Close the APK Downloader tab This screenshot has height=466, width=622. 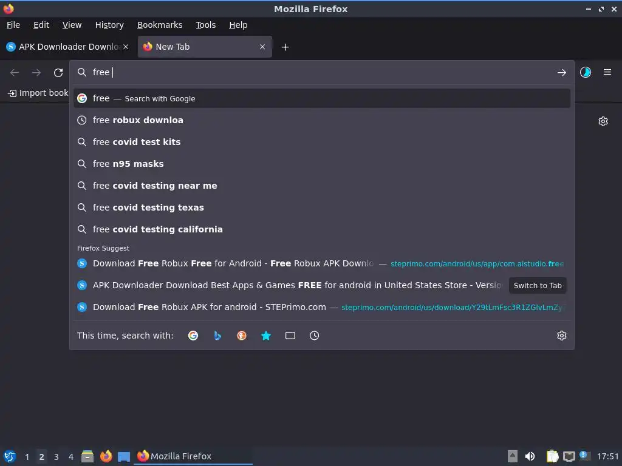coord(126,47)
